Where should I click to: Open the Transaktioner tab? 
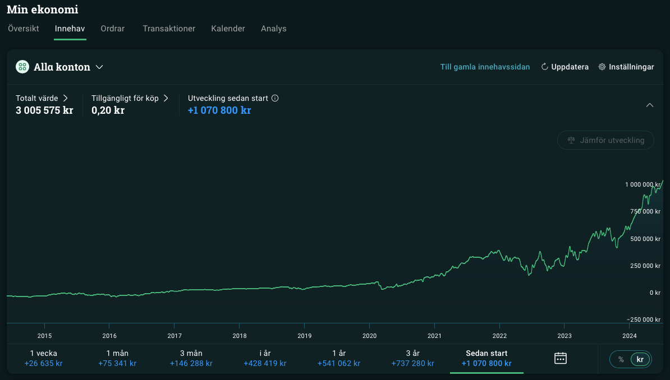click(169, 29)
